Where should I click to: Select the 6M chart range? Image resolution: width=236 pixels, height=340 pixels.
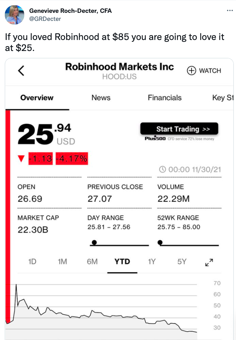coord(92,262)
